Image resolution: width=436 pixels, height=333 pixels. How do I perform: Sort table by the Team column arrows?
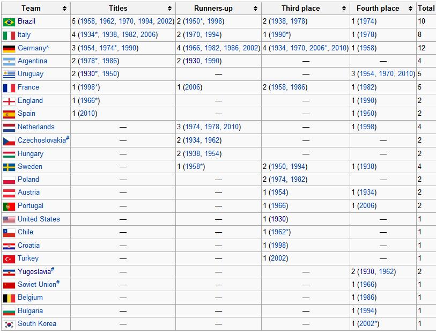click(64, 9)
